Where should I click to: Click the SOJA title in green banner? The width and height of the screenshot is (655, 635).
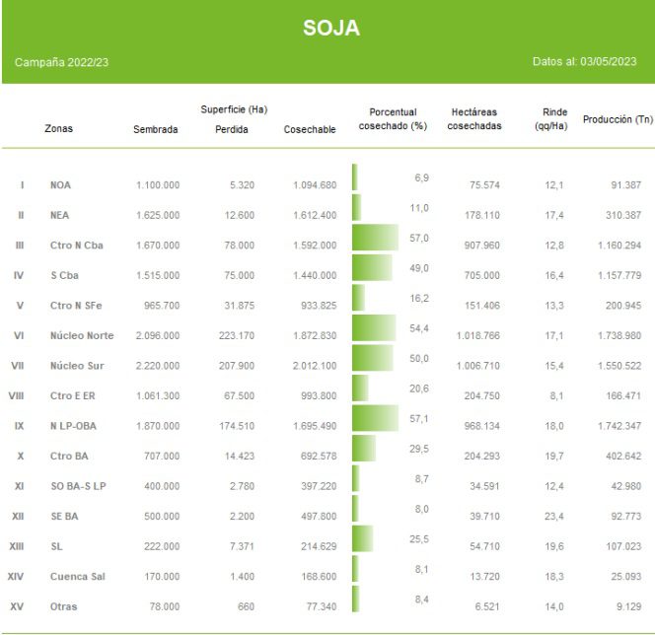[330, 29]
